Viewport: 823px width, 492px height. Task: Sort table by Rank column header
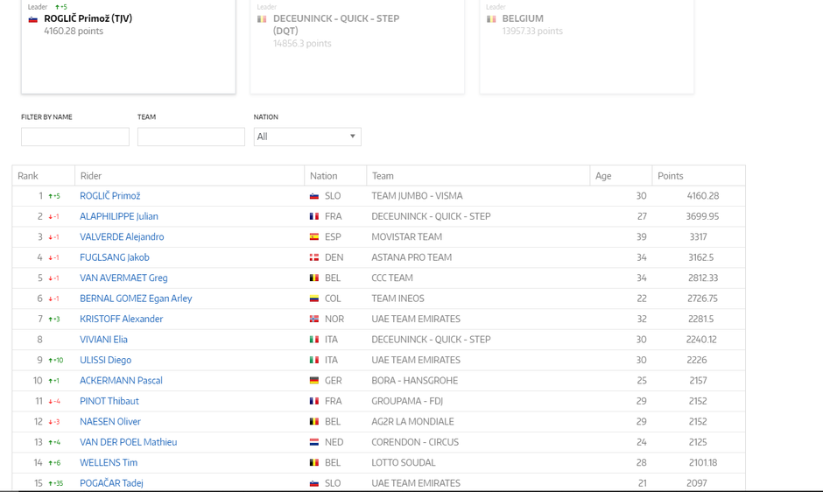[28, 176]
